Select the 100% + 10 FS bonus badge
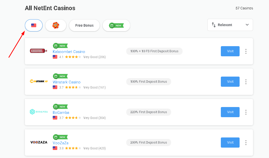 tap(154, 51)
